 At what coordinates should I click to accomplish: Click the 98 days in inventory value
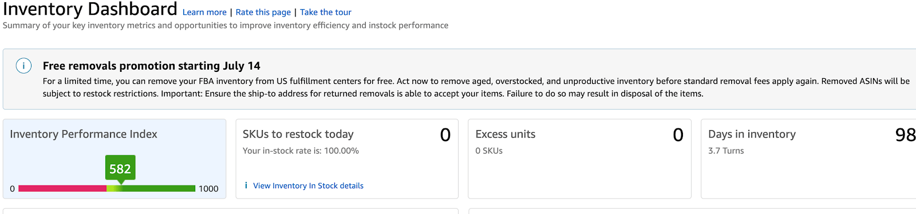(x=905, y=135)
